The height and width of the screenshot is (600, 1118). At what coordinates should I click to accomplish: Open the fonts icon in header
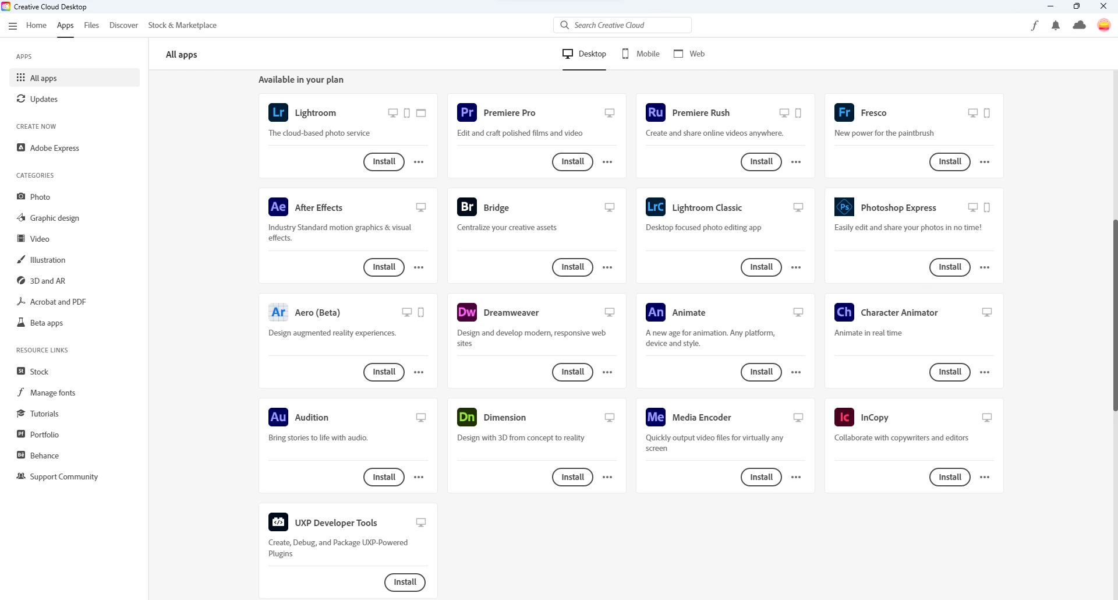1034,25
